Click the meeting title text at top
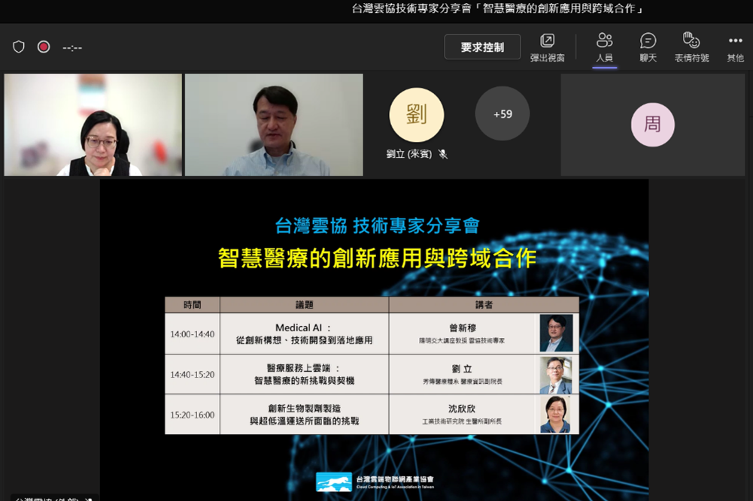 498,8
